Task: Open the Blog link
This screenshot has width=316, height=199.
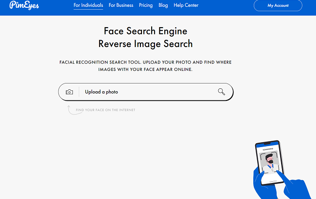Action: [x=163, y=5]
